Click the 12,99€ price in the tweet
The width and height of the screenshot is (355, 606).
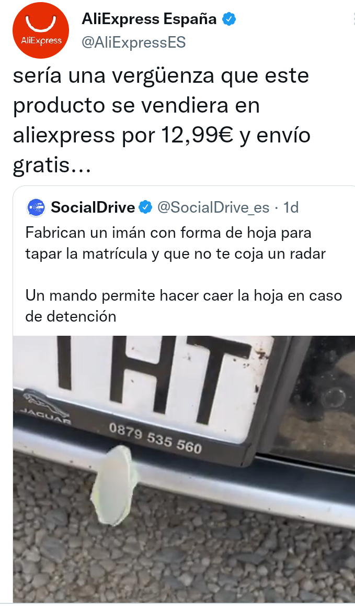[x=197, y=135]
